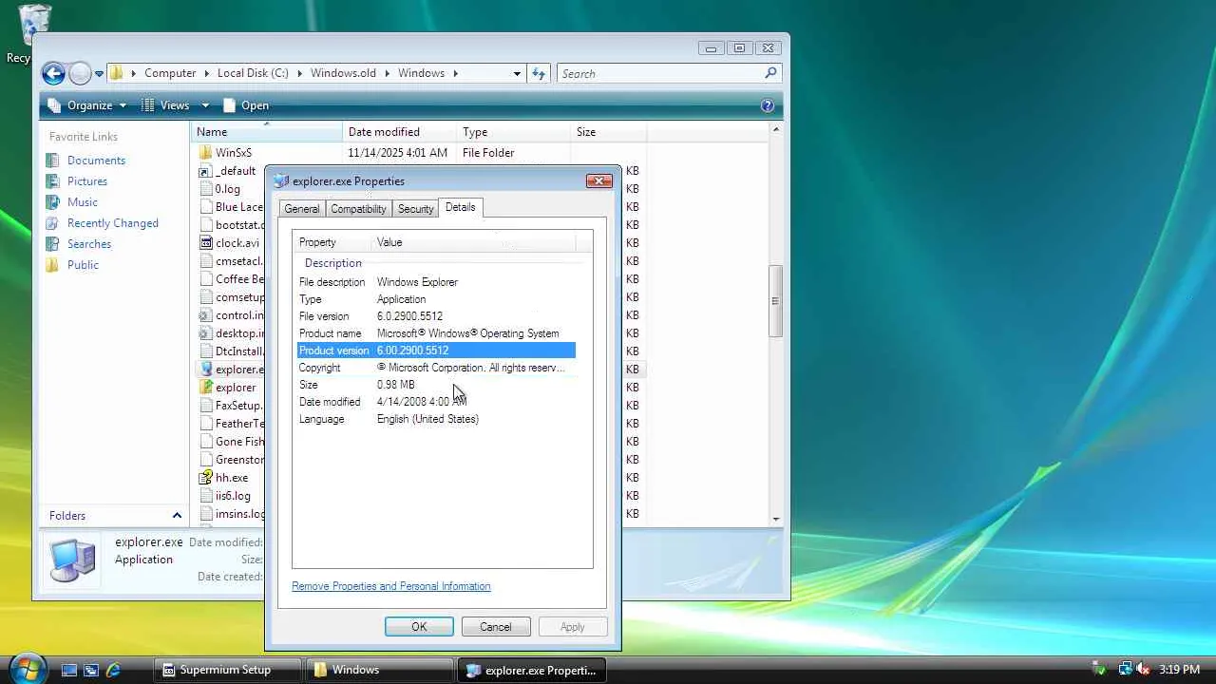Click the Forward navigation arrow in Explorer
This screenshot has width=1216, height=684.
point(80,73)
